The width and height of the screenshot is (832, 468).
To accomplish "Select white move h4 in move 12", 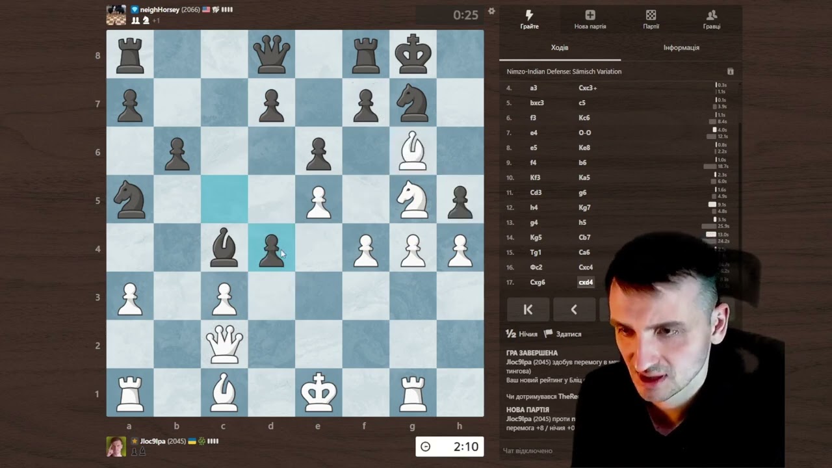I will [534, 207].
